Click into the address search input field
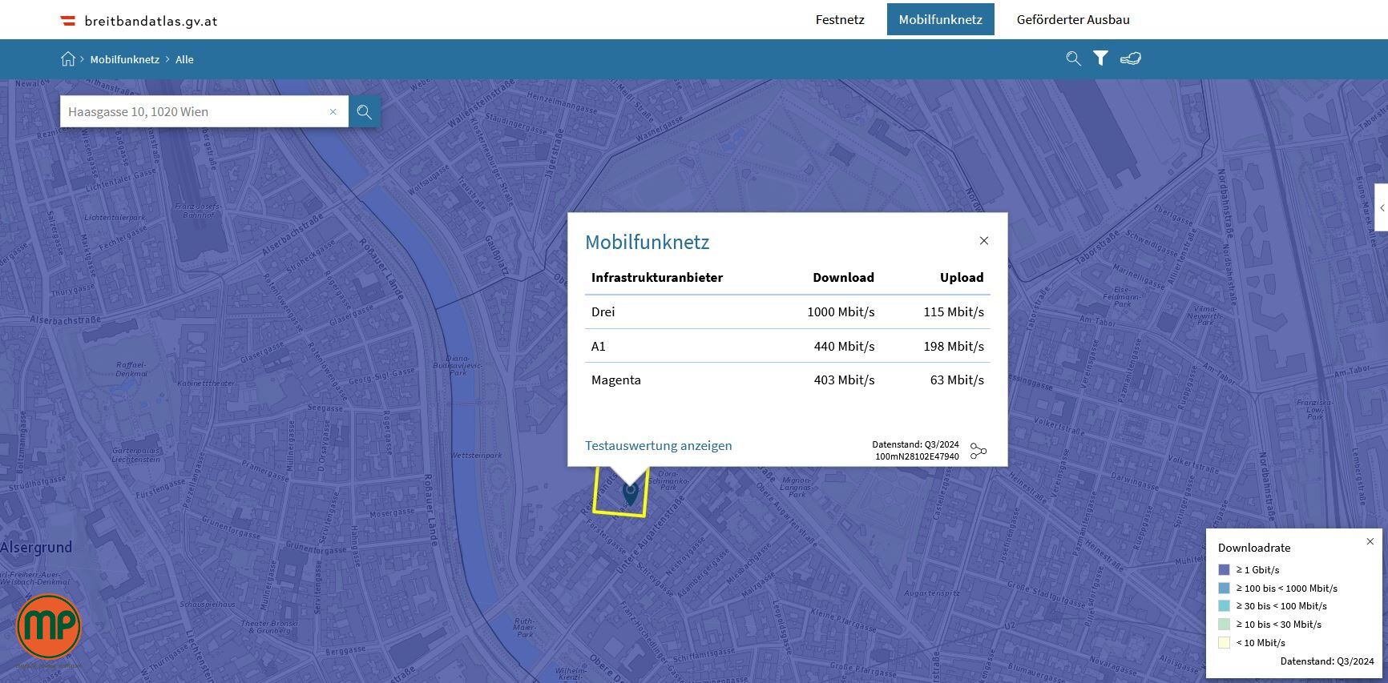The height and width of the screenshot is (683, 1388). click(x=192, y=112)
